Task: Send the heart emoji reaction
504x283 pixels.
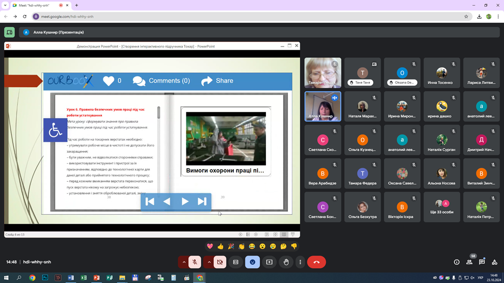Action: (x=210, y=246)
